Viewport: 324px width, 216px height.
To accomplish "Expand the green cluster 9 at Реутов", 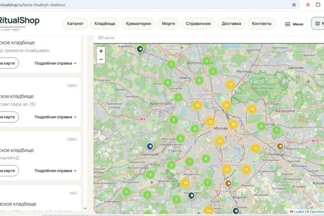I will pos(261,126).
